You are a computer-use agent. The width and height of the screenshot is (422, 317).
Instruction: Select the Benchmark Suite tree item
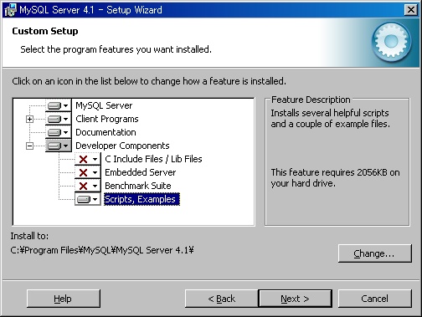pos(138,186)
